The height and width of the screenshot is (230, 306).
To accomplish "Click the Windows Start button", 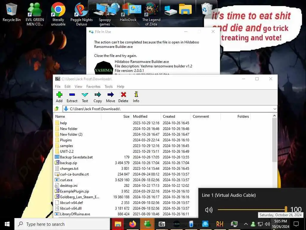I will coord(7,224).
